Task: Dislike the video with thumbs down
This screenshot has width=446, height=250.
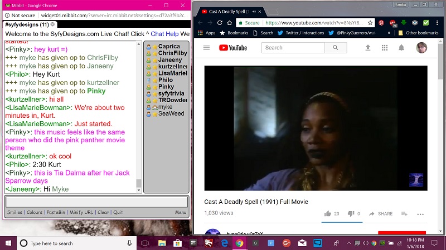Action: tap(351, 214)
